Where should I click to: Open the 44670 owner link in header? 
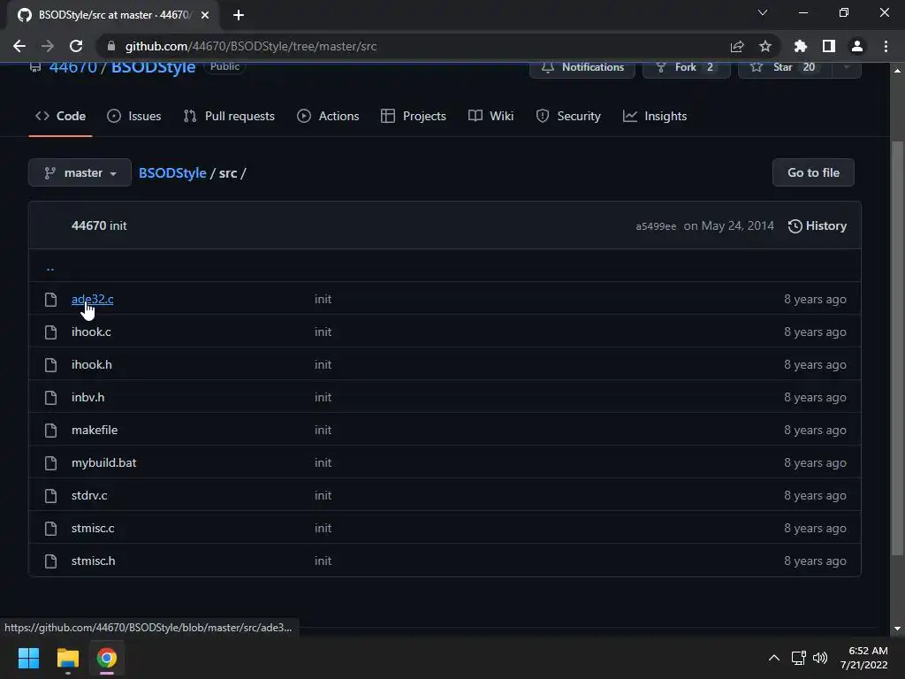tap(73, 67)
